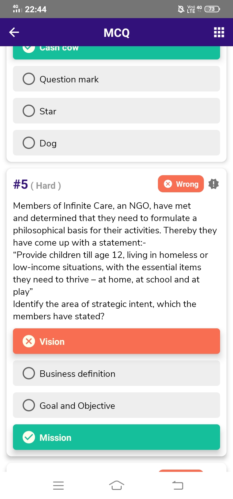Open the question grid icon
Image resolution: width=233 pixels, height=499 pixels.
point(219,32)
